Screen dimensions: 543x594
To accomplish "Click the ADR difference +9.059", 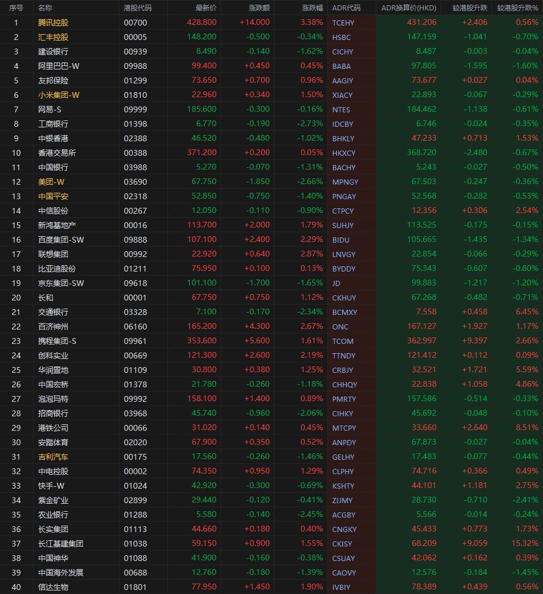I will coord(475,543).
